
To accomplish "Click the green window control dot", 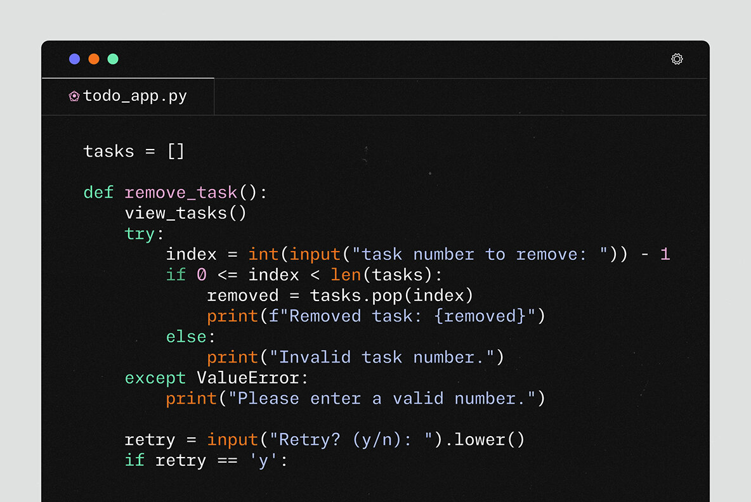I will coord(113,59).
